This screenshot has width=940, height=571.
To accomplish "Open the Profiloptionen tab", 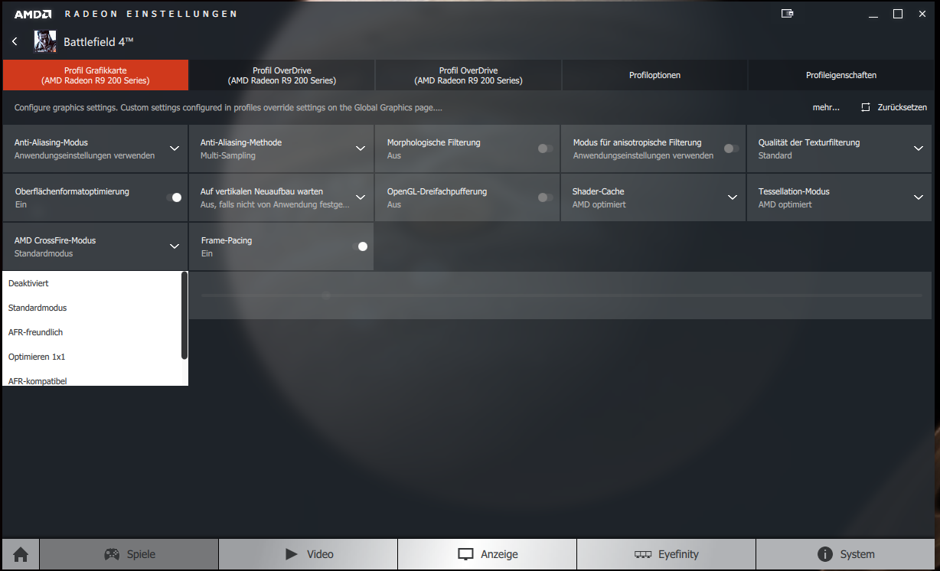I will [654, 75].
